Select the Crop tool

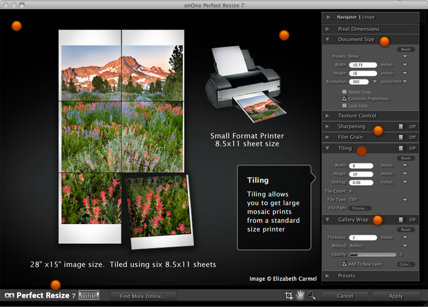[288, 295]
